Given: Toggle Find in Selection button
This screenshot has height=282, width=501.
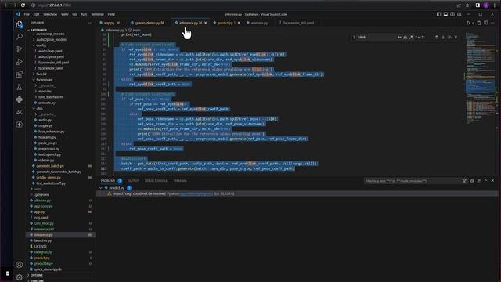Looking at the screenshot, I should tap(449, 37).
